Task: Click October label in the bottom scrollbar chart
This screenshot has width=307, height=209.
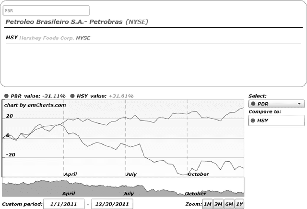Action: coord(195,194)
